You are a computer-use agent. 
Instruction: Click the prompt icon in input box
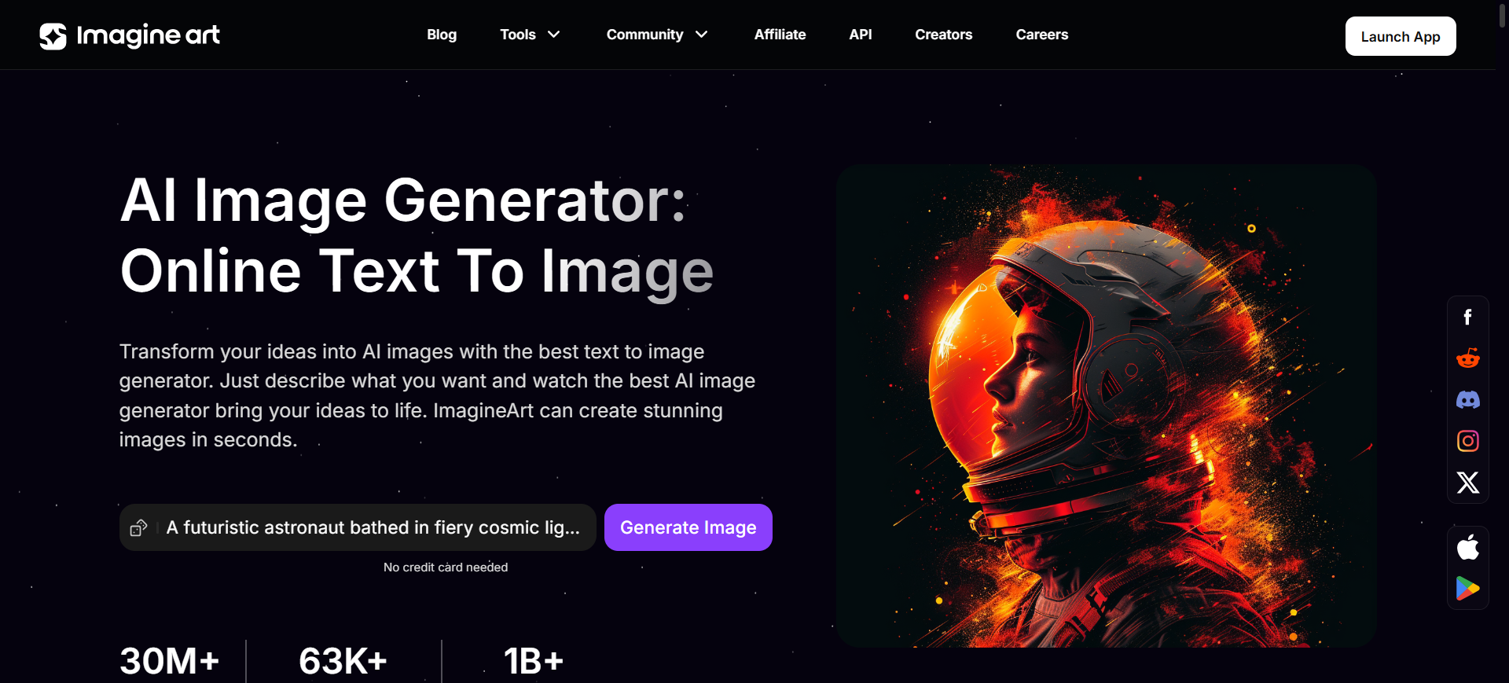(138, 527)
